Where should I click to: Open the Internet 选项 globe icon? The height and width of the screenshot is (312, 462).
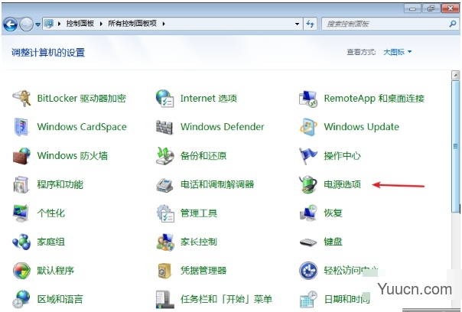pos(164,99)
